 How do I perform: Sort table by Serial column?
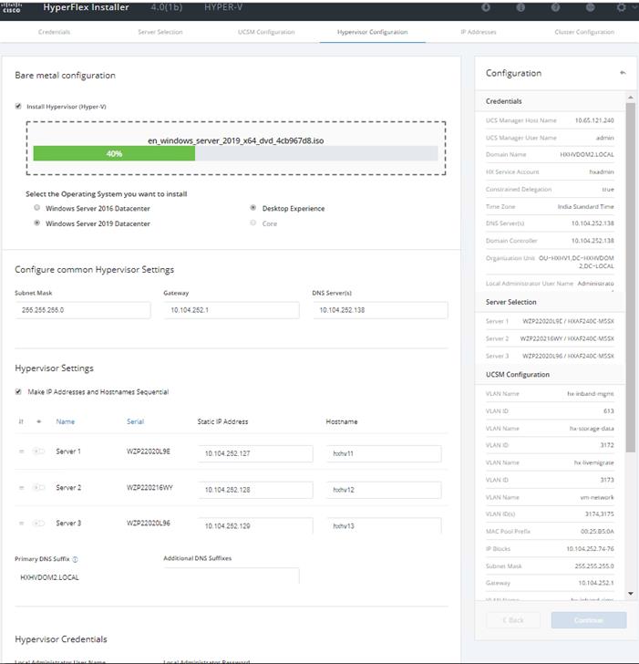(136, 421)
